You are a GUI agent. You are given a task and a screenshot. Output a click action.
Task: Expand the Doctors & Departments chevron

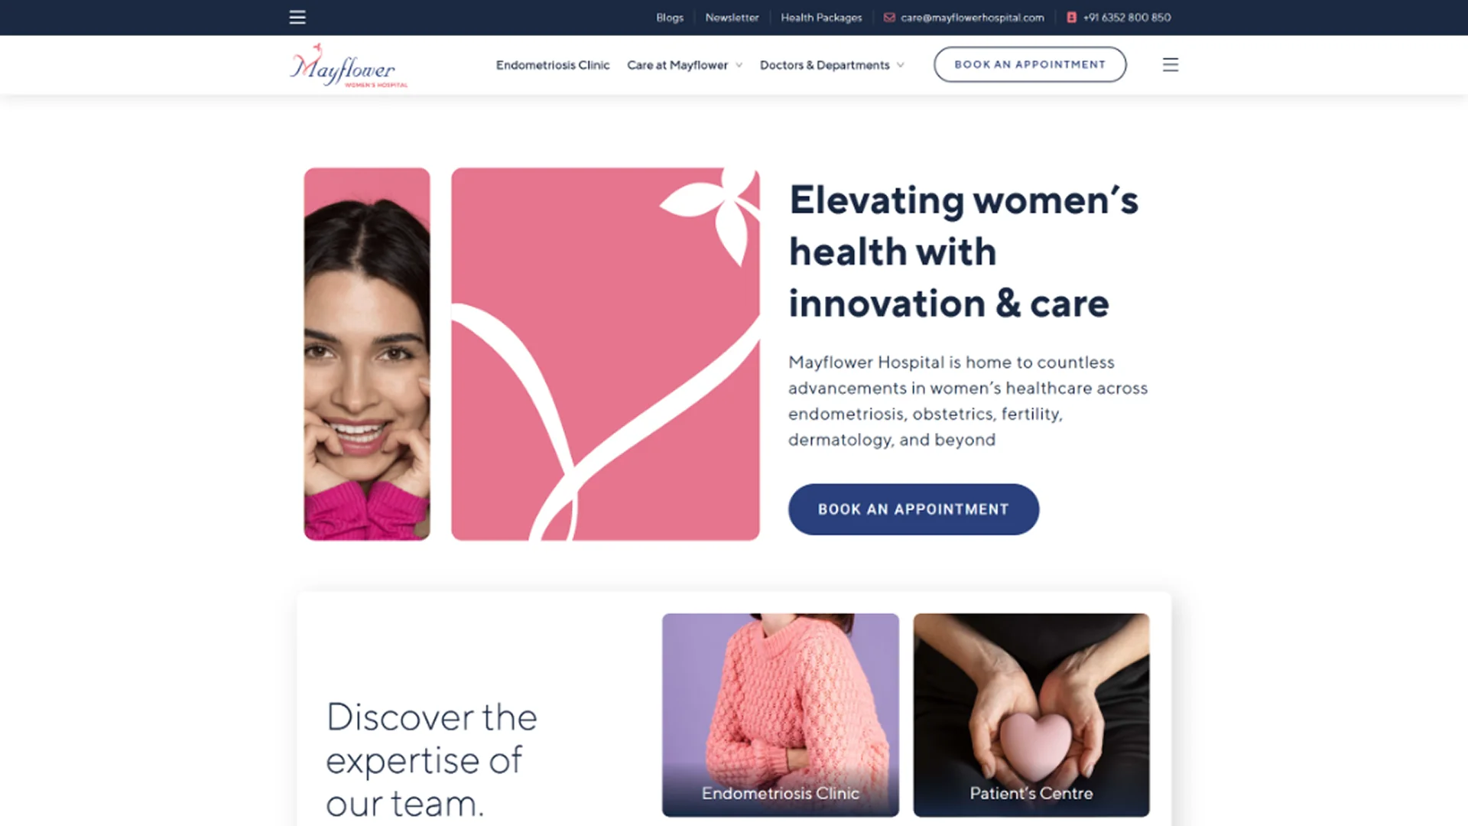click(900, 65)
